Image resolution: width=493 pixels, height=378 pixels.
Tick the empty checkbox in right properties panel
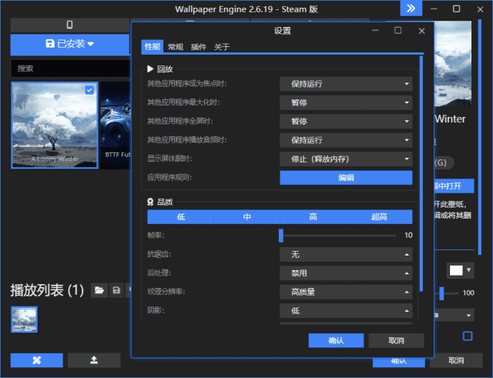point(468,336)
